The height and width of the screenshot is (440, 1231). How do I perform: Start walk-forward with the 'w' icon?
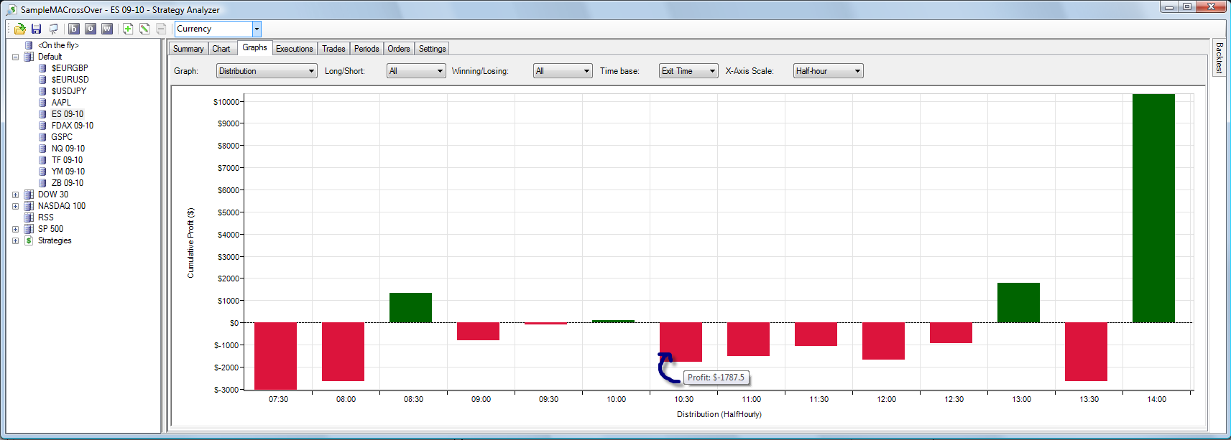[107, 29]
